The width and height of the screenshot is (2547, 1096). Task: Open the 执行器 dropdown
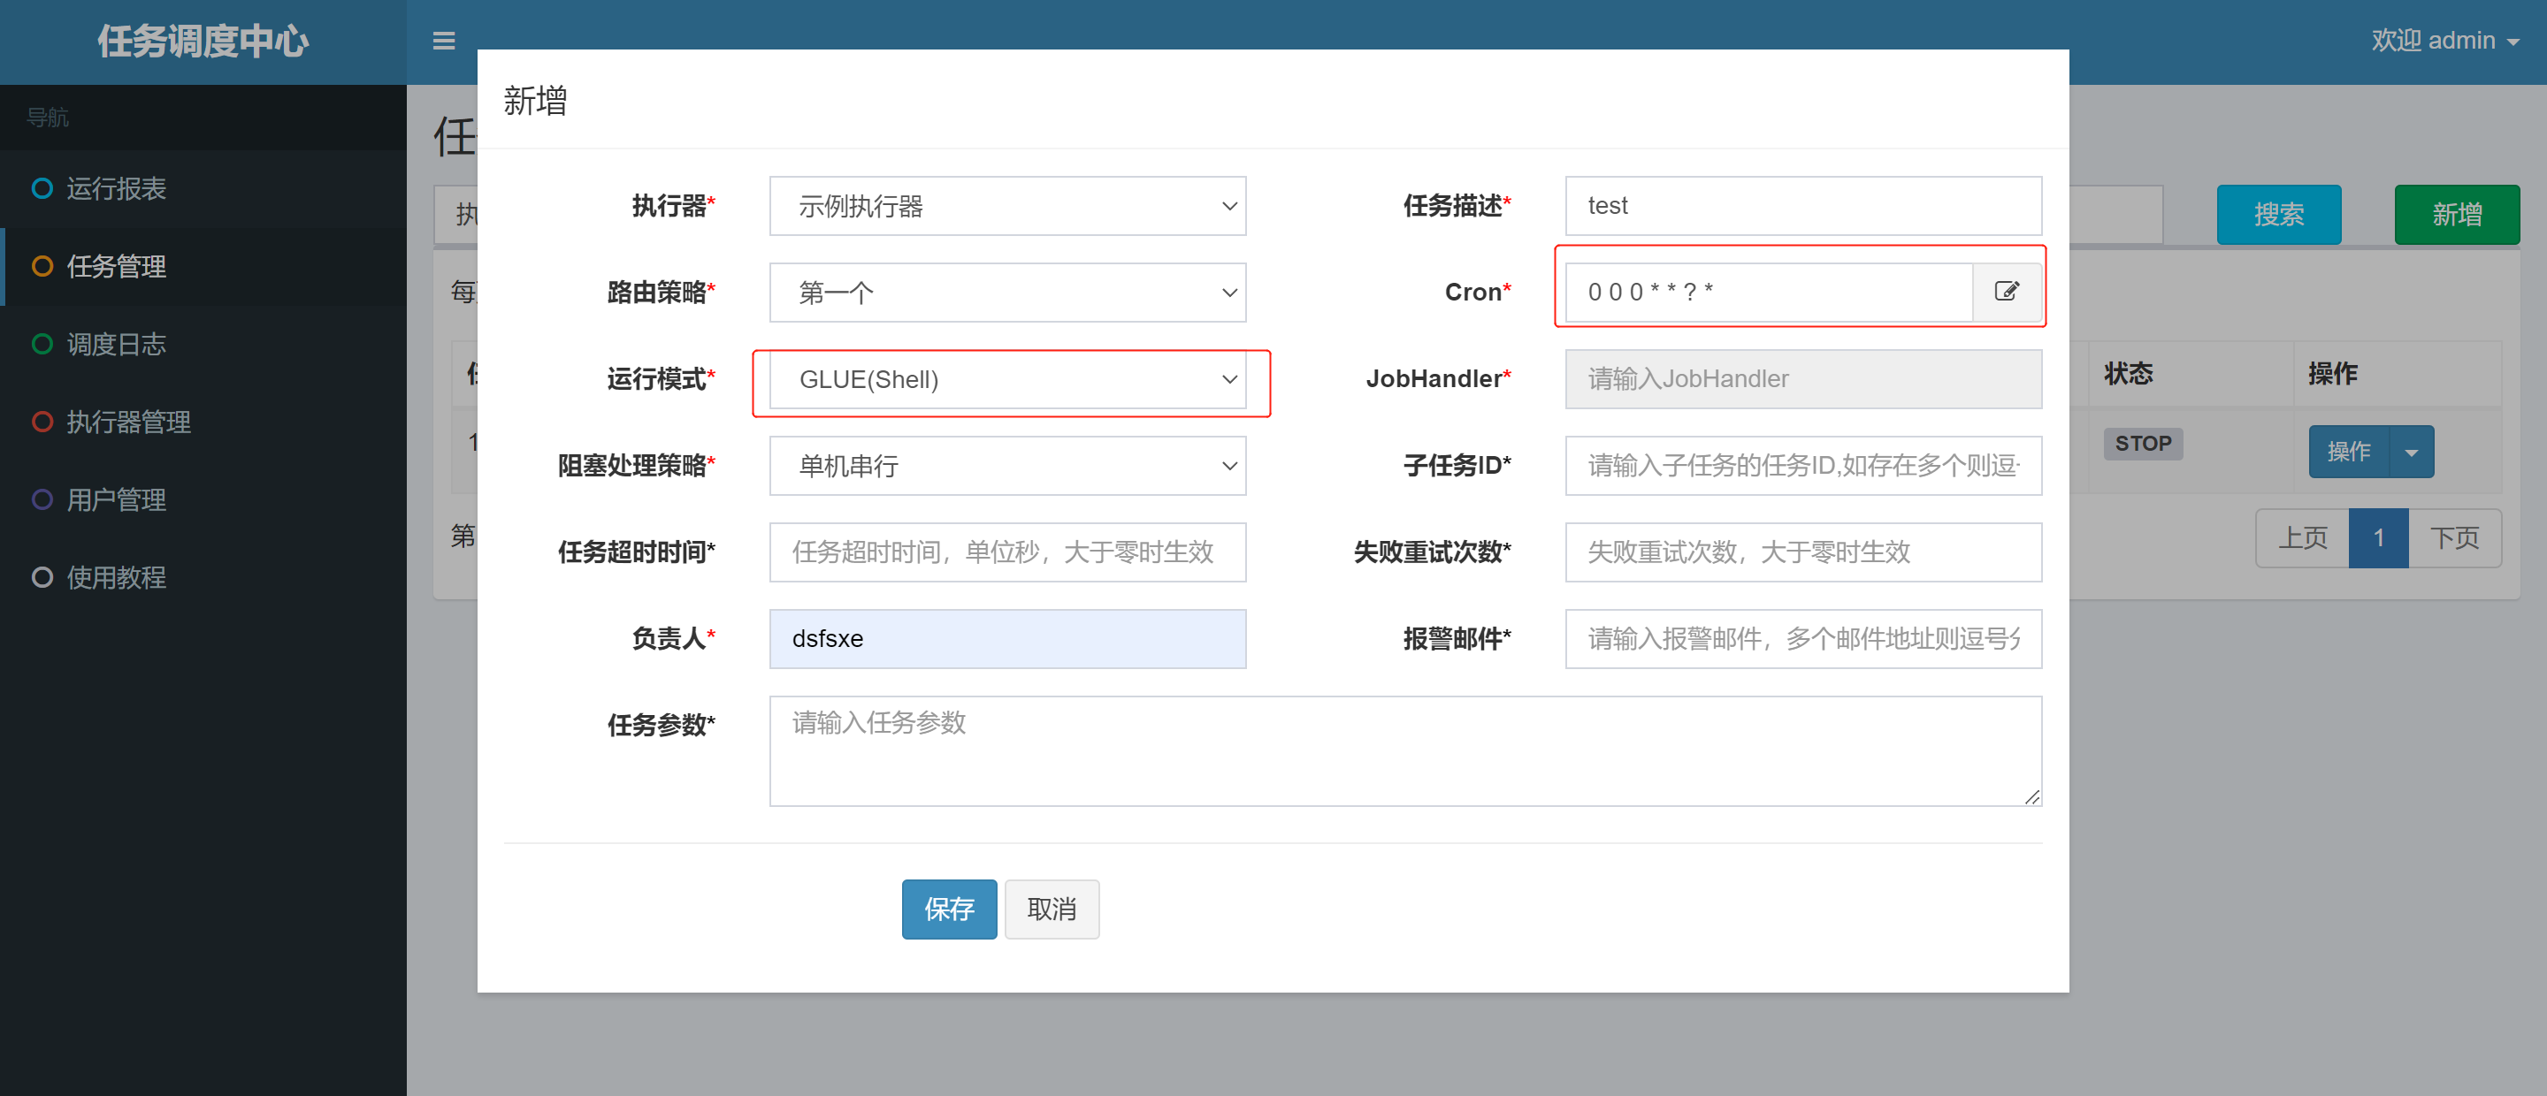coord(1006,207)
